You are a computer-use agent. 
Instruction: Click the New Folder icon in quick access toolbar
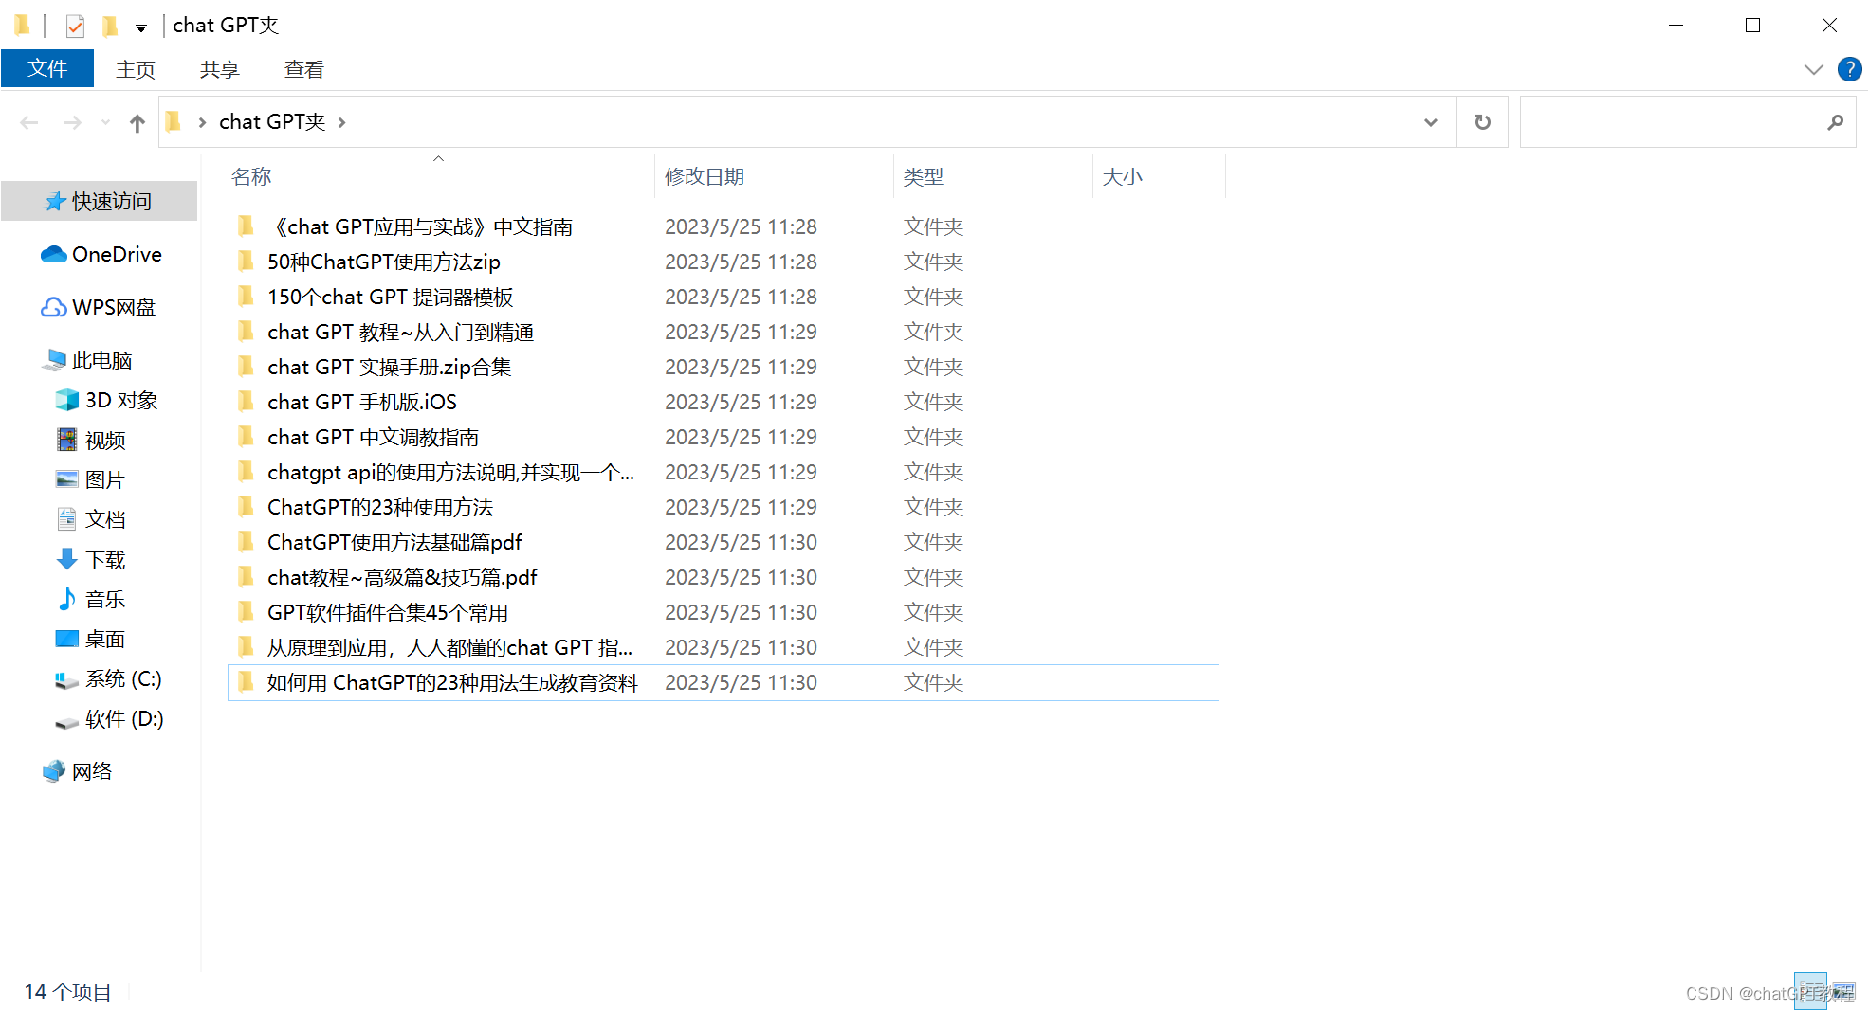coord(110,26)
